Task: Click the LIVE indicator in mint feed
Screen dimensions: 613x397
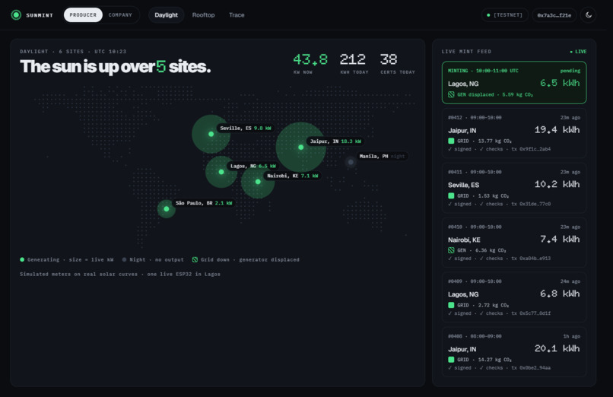Action: coord(578,52)
